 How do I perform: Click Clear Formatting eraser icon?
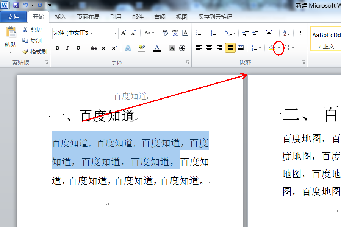165,33
